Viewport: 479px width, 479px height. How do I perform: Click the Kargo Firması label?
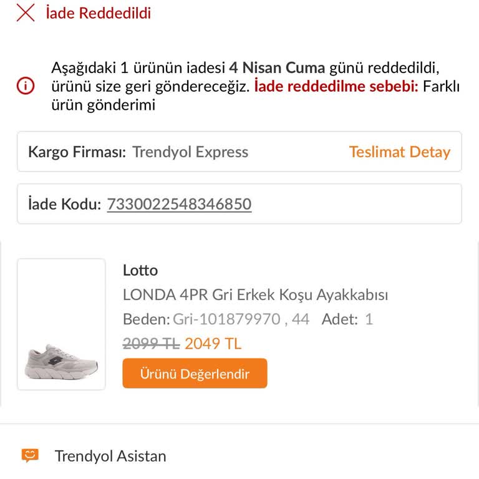(x=77, y=152)
